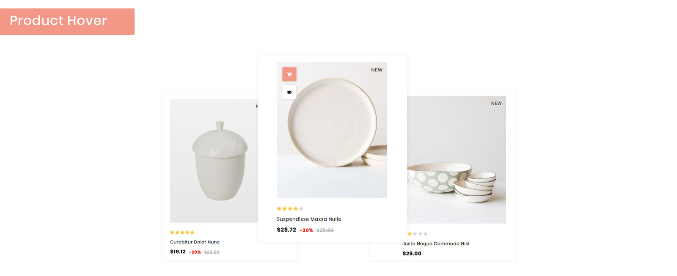Click the NEW badge on Justo Neque Commodo Nisl

tap(496, 103)
